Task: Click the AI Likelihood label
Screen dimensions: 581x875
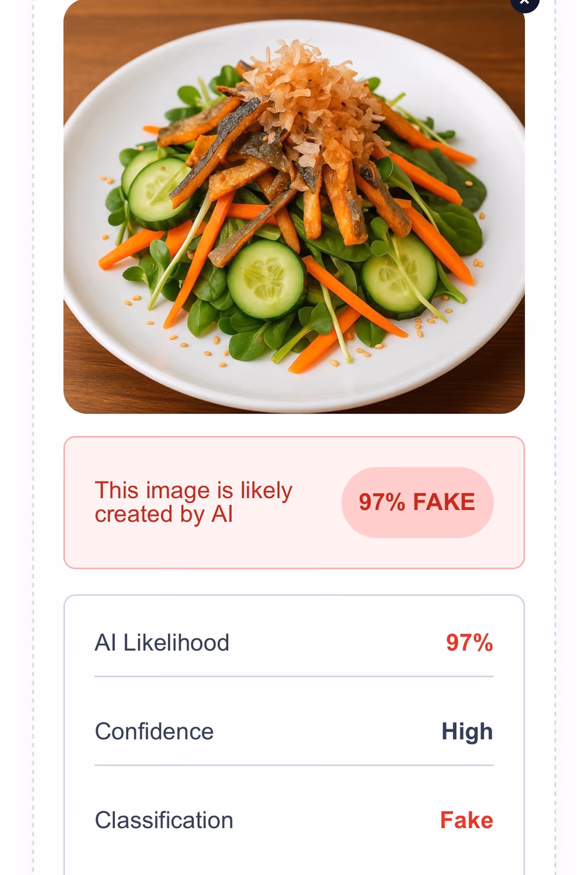Action: coord(162,642)
